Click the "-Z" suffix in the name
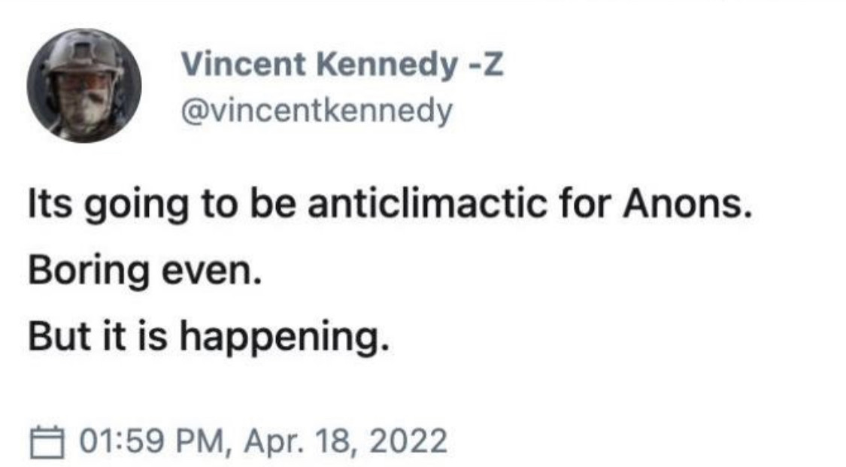846x467 pixels. (x=484, y=67)
